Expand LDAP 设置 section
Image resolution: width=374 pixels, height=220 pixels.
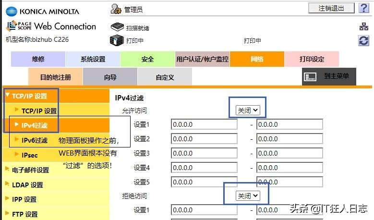tap(56, 184)
